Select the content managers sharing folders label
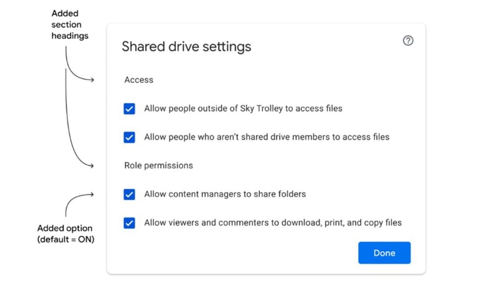Viewport: 504px width, 283px height. [224, 194]
